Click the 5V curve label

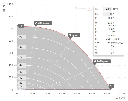(x=22, y=72)
